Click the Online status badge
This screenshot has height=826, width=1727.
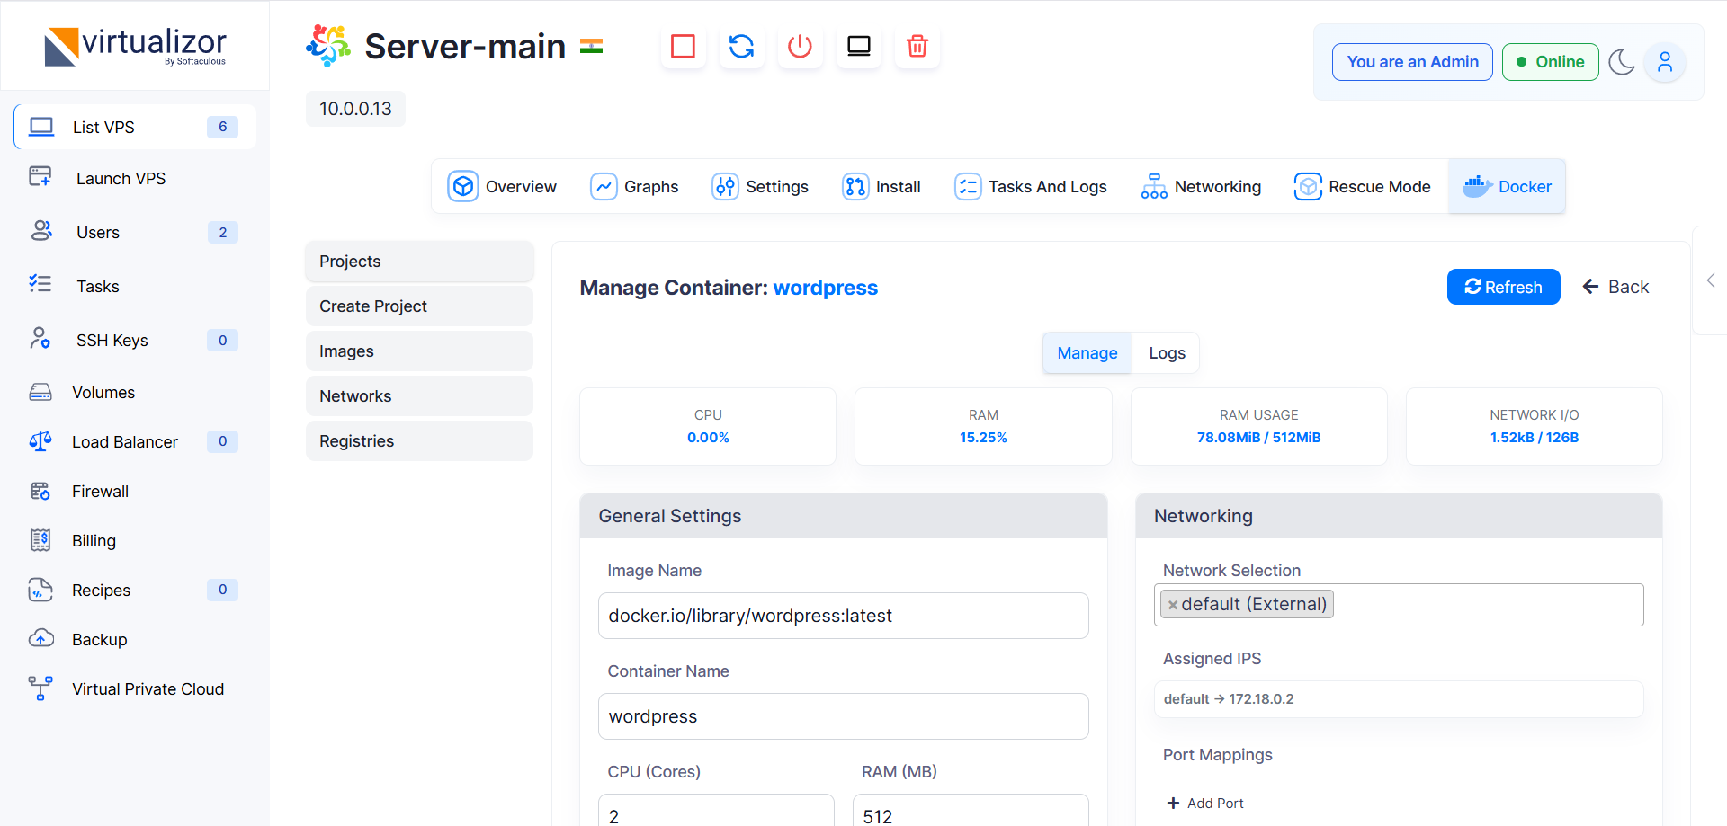[x=1550, y=62]
